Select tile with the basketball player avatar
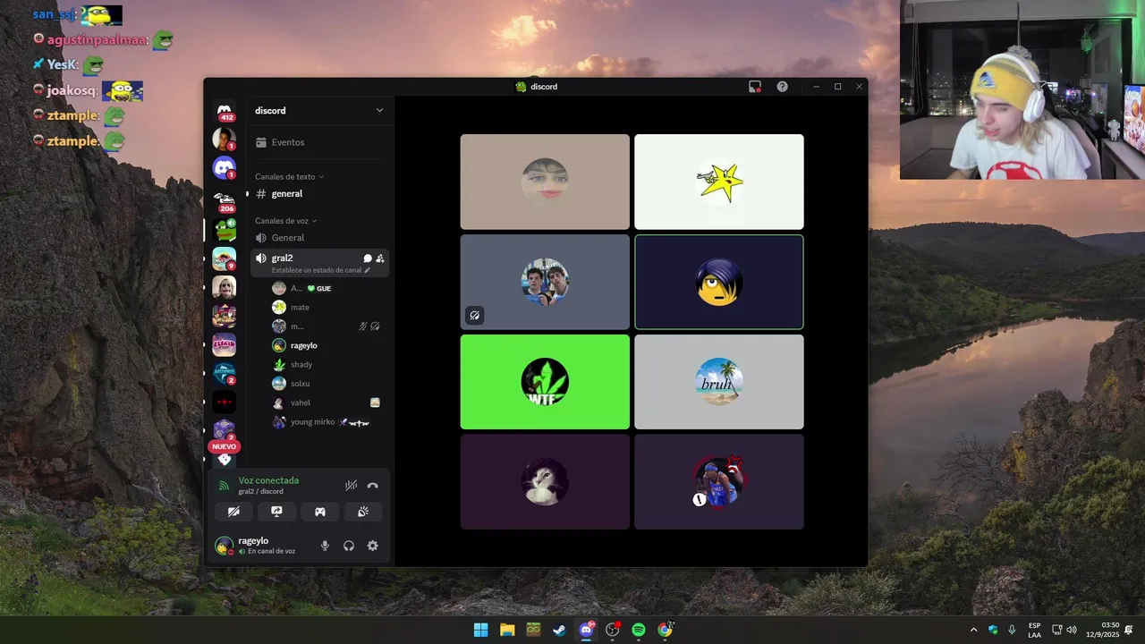The image size is (1145, 644). pyautogui.click(x=719, y=482)
